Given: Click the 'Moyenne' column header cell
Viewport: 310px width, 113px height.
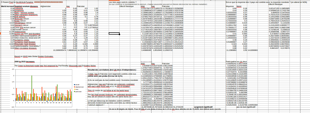Looking at the screenshot, I should tap(230, 6).
